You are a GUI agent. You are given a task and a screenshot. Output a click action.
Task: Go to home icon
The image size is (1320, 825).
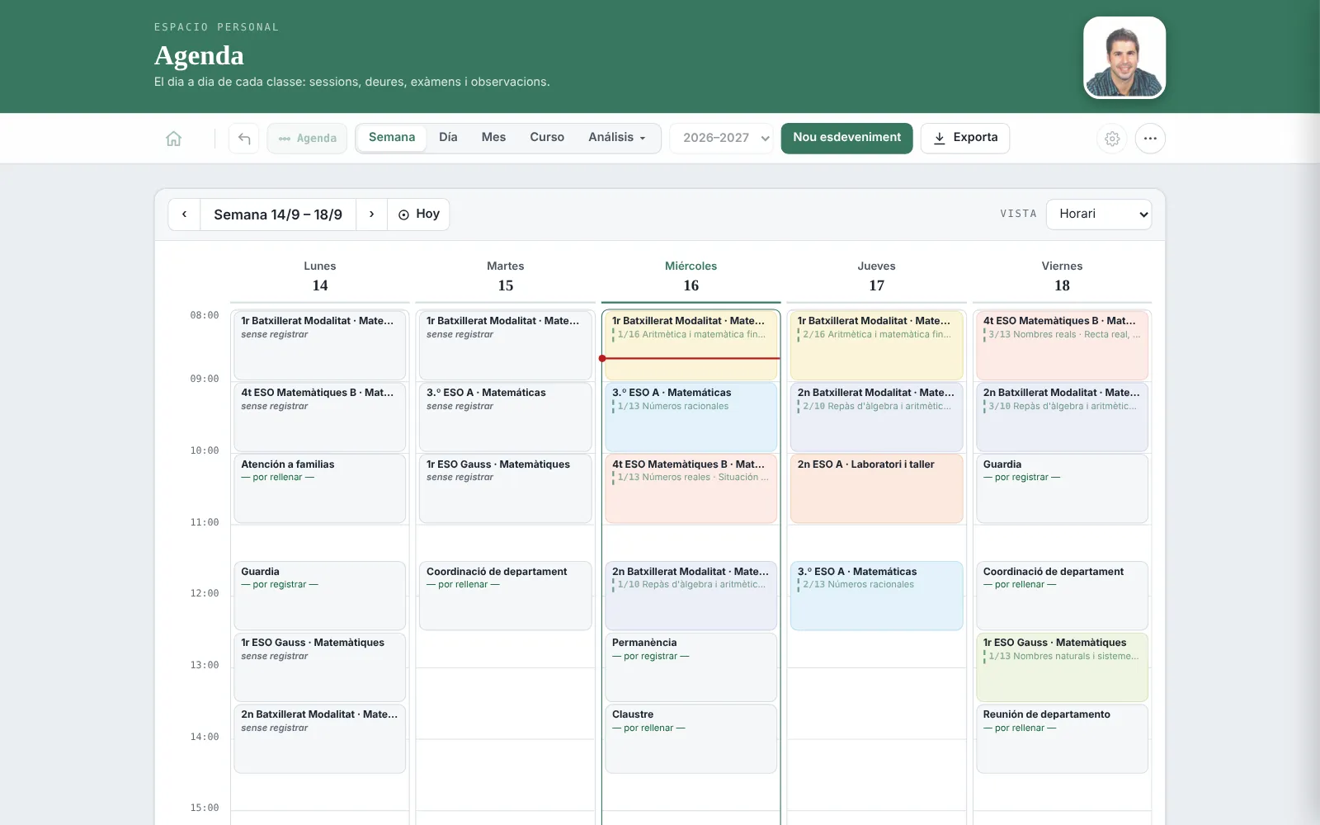173,139
